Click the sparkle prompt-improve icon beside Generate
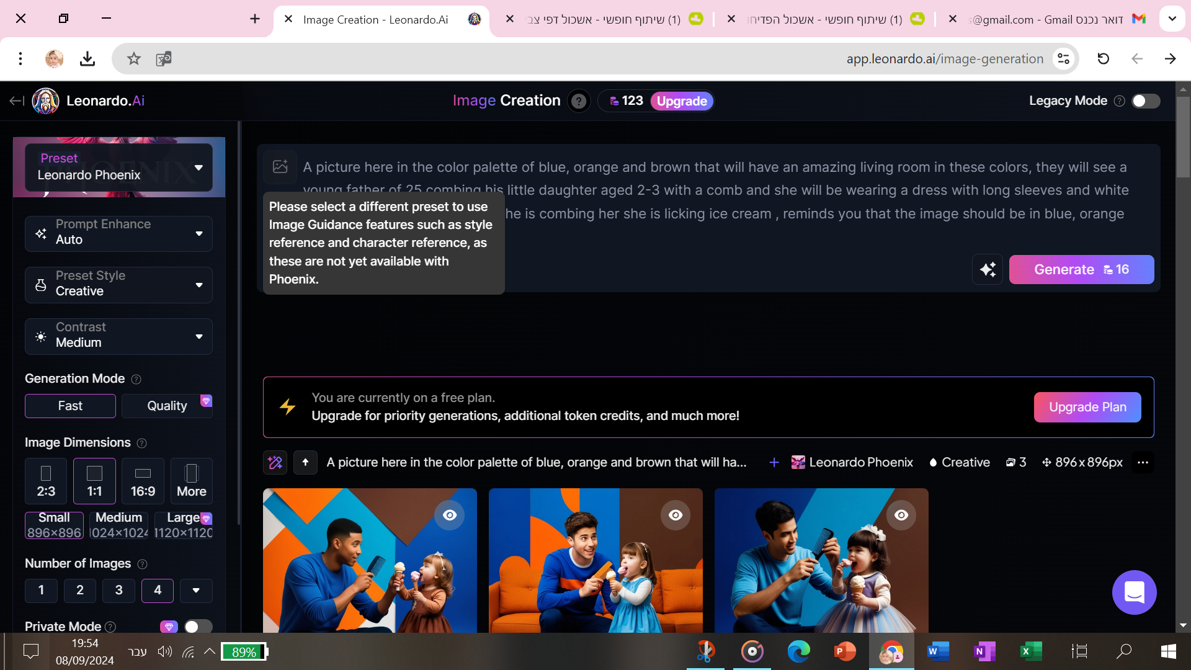1191x670 pixels. 988,270
